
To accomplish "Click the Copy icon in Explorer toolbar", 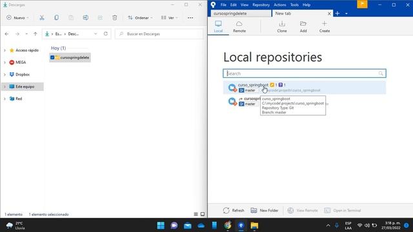I will [56, 17].
